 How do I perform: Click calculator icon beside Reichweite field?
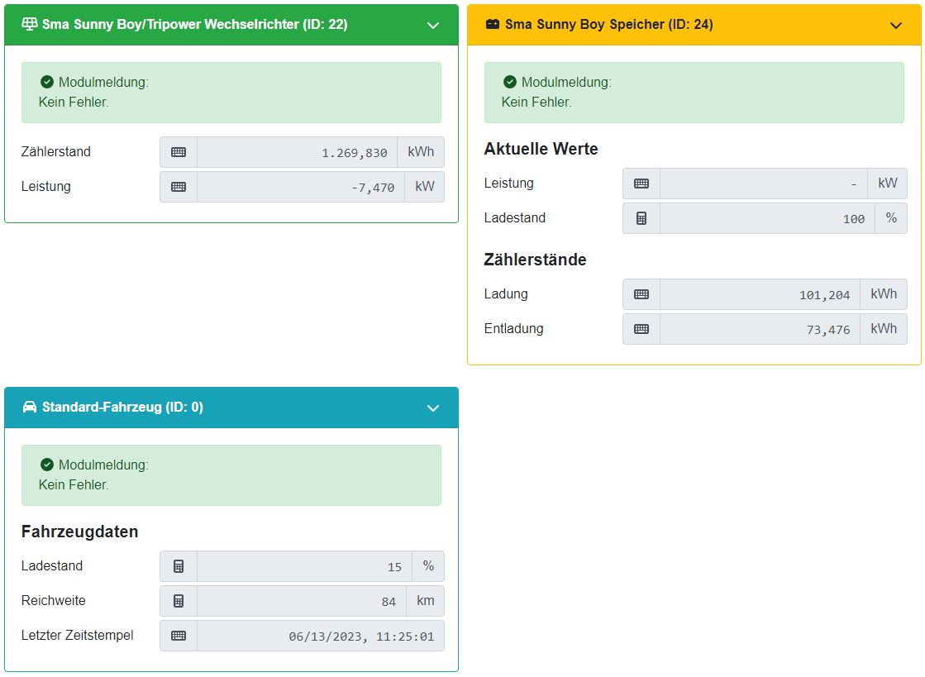pos(179,601)
